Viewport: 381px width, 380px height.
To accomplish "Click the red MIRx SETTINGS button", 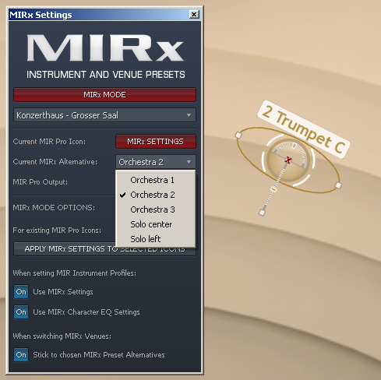I will (x=156, y=142).
